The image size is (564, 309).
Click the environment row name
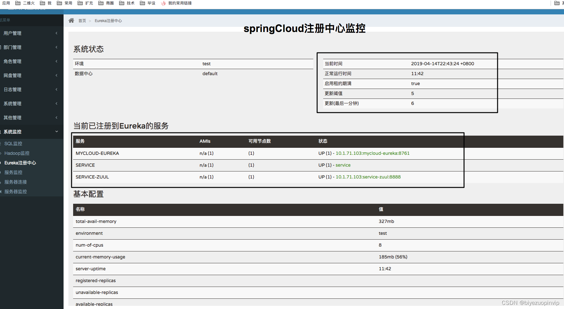pyautogui.click(x=89, y=233)
